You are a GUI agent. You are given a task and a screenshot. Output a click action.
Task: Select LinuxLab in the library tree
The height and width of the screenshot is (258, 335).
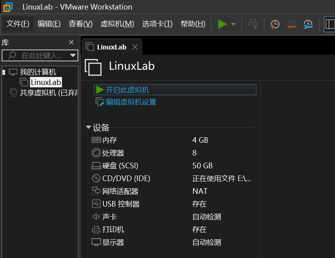(x=46, y=83)
